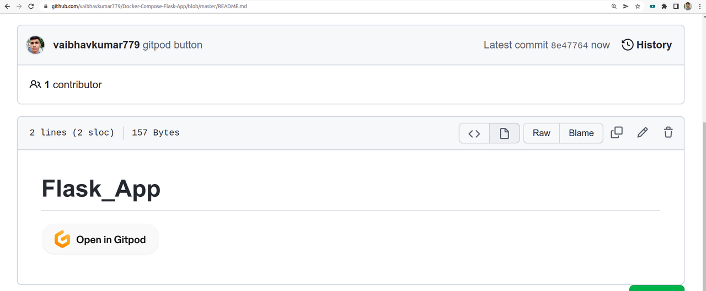Image resolution: width=706 pixels, height=291 pixels.
Task: Click the teal extension icon
Action: point(652,6)
